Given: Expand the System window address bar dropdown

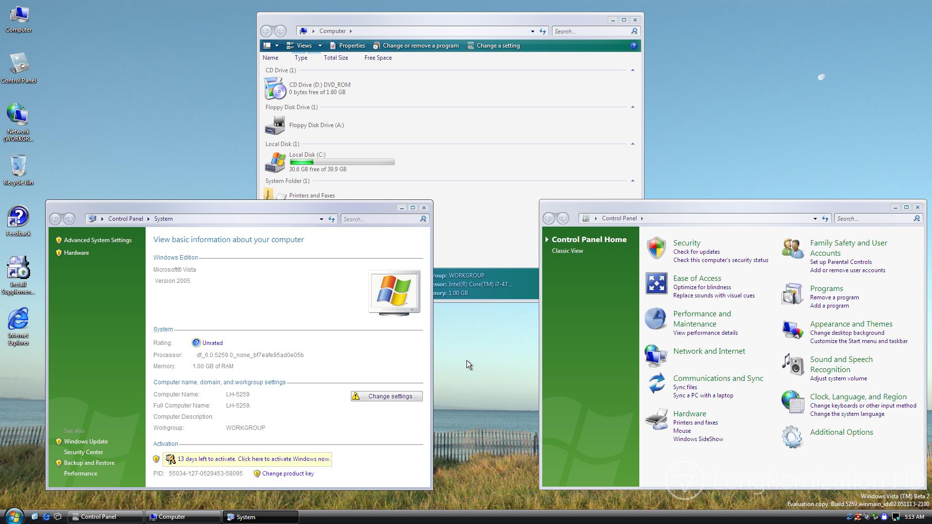Looking at the screenshot, I should (x=321, y=219).
